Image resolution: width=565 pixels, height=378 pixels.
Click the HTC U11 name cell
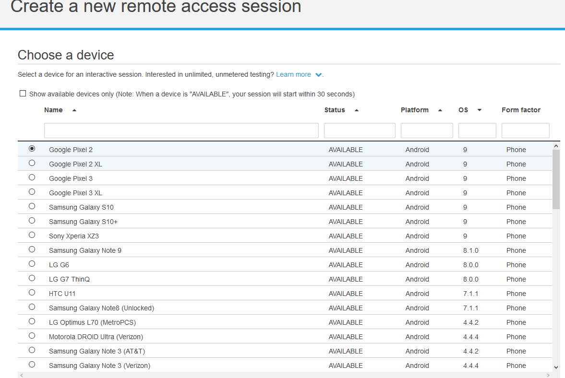(62, 294)
